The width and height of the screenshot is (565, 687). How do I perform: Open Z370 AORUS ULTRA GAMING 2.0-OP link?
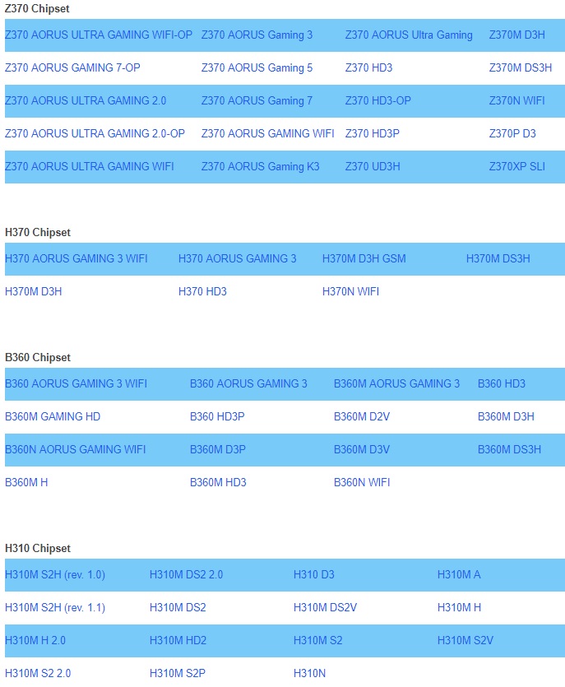coord(95,133)
